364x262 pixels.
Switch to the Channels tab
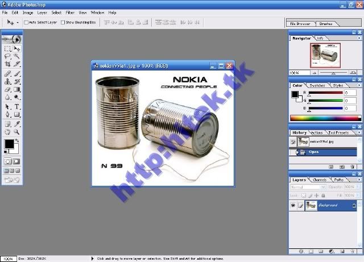coord(320,180)
